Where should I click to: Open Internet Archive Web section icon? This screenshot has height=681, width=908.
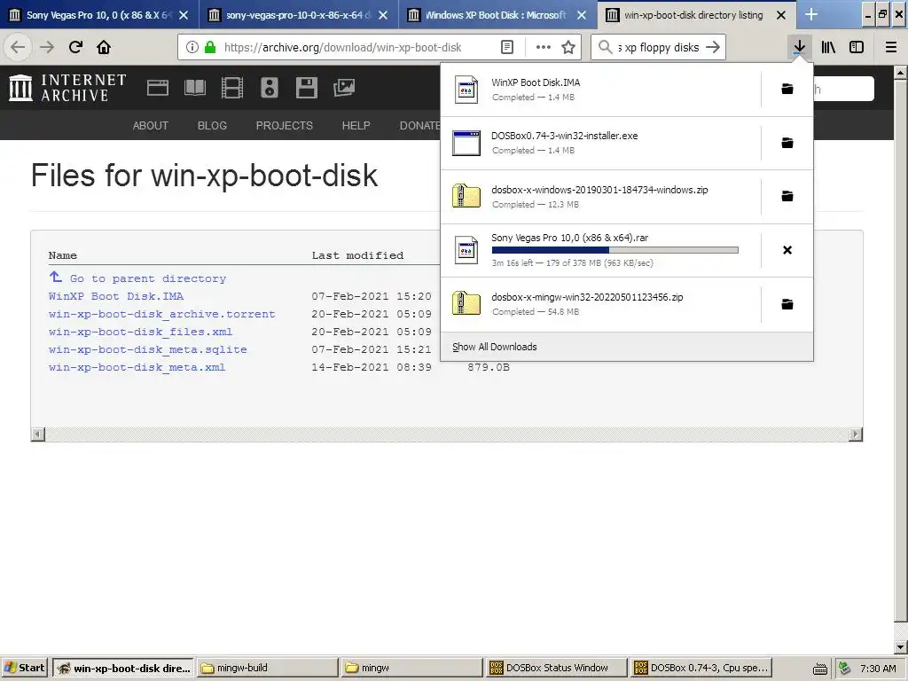click(158, 88)
